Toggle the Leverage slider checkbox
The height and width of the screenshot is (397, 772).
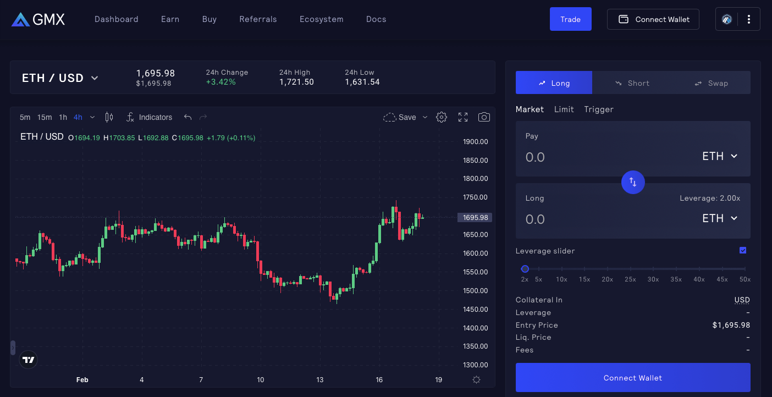743,251
